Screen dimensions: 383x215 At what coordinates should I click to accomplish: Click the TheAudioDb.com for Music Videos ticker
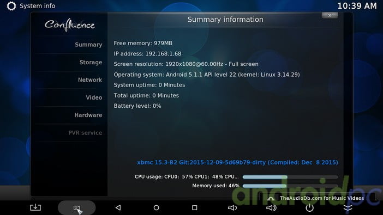(322, 198)
